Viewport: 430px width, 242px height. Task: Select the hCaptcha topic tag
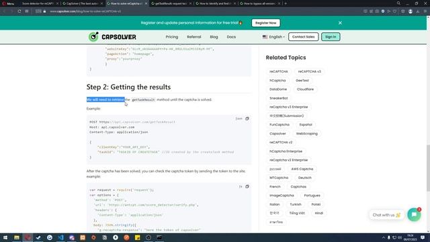pos(277,81)
